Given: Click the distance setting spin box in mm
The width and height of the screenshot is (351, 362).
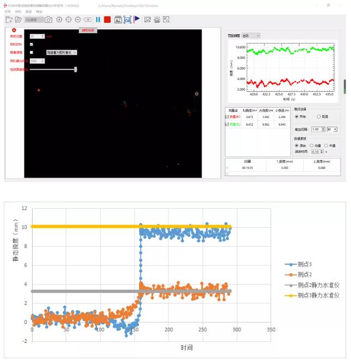Looking at the screenshot, I should 37,36.
